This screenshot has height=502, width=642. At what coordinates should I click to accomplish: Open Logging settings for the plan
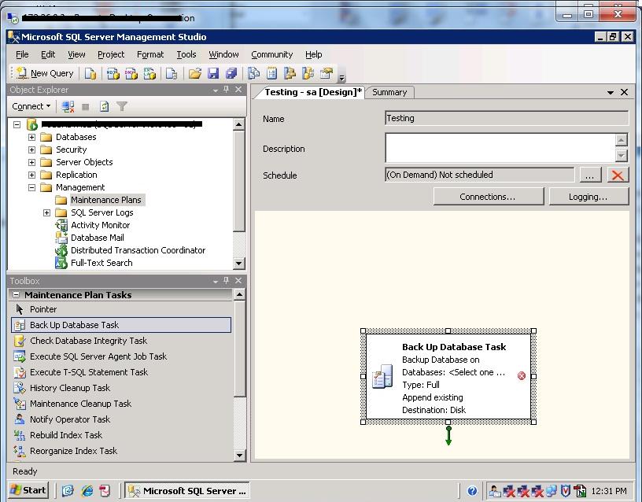point(588,196)
